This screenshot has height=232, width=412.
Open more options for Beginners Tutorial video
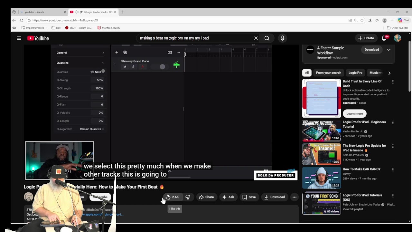[393, 122]
